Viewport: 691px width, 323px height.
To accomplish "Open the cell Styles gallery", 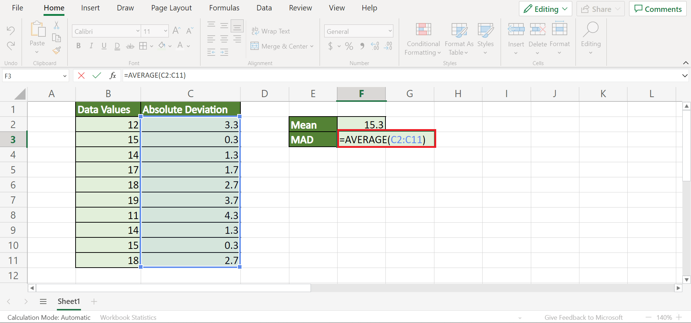I will [x=485, y=39].
